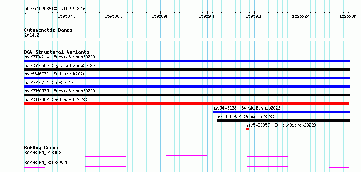Image resolution: width=361 pixels, height=172 pixels.
Task: Select the blue bar under nsv5443238
Action: tap(281, 112)
